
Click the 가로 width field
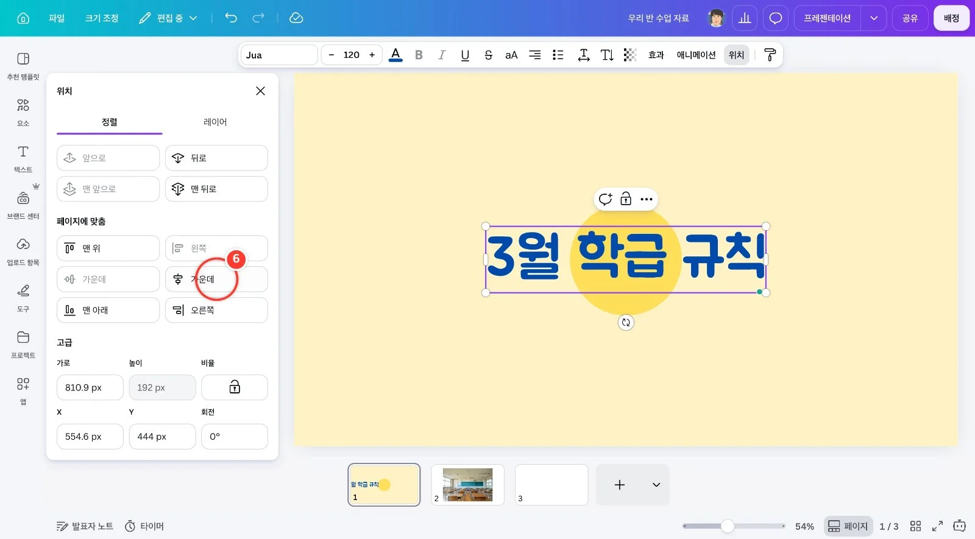point(90,387)
